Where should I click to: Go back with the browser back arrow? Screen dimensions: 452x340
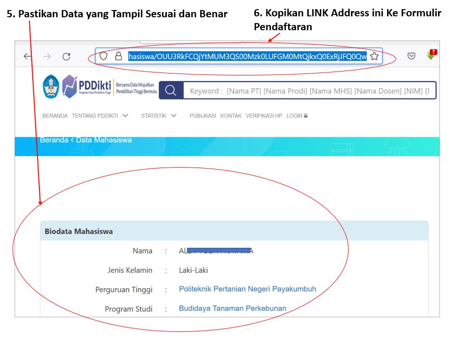click(27, 56)
